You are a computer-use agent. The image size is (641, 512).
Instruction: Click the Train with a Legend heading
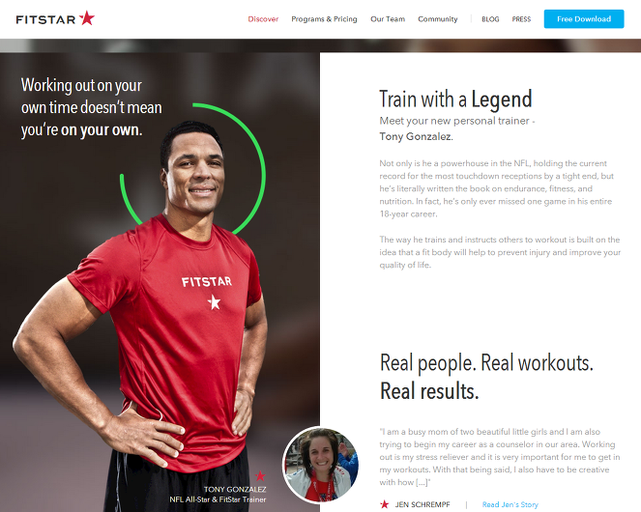click(x=455, y=100)
